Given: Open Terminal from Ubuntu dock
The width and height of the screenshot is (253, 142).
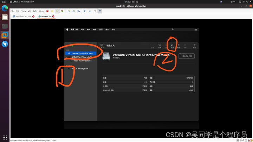Looking at the screenshot, I should coord(5,26).
